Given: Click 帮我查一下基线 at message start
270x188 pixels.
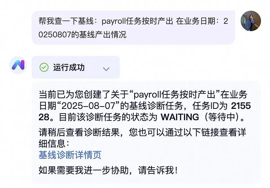Looking at the screenshot, I should tap(66, 22).
